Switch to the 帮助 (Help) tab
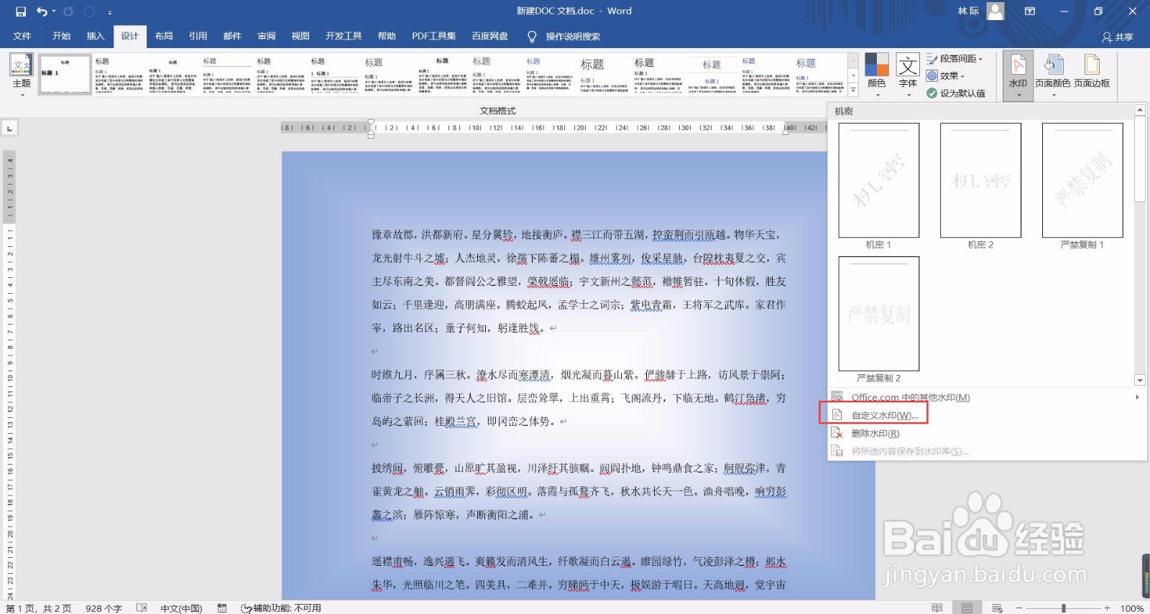This screenshot has height=614, width=1150. point(387,36)
